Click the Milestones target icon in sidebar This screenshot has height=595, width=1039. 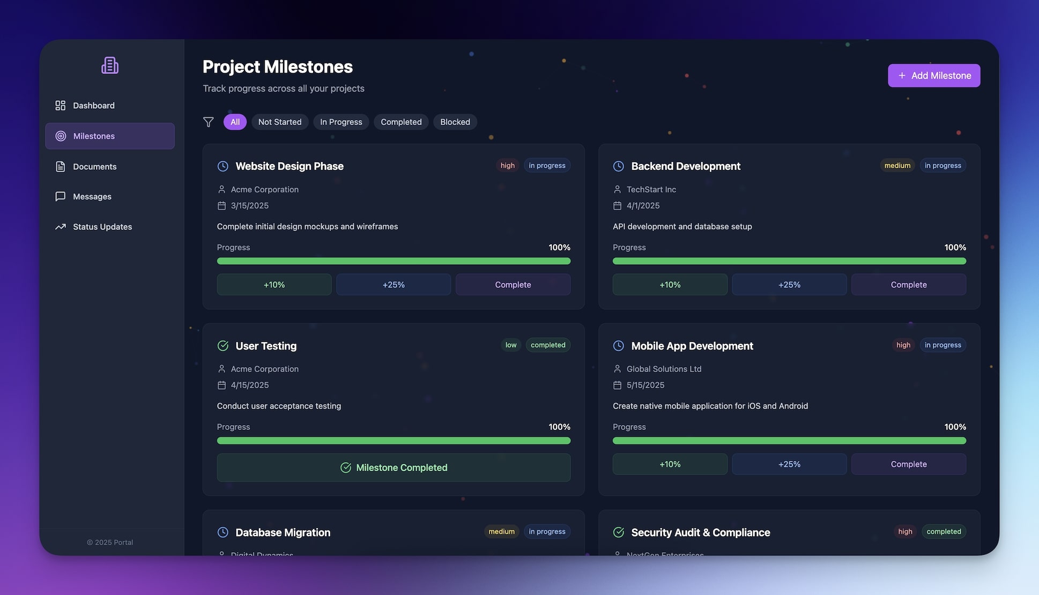pos(61,136)
